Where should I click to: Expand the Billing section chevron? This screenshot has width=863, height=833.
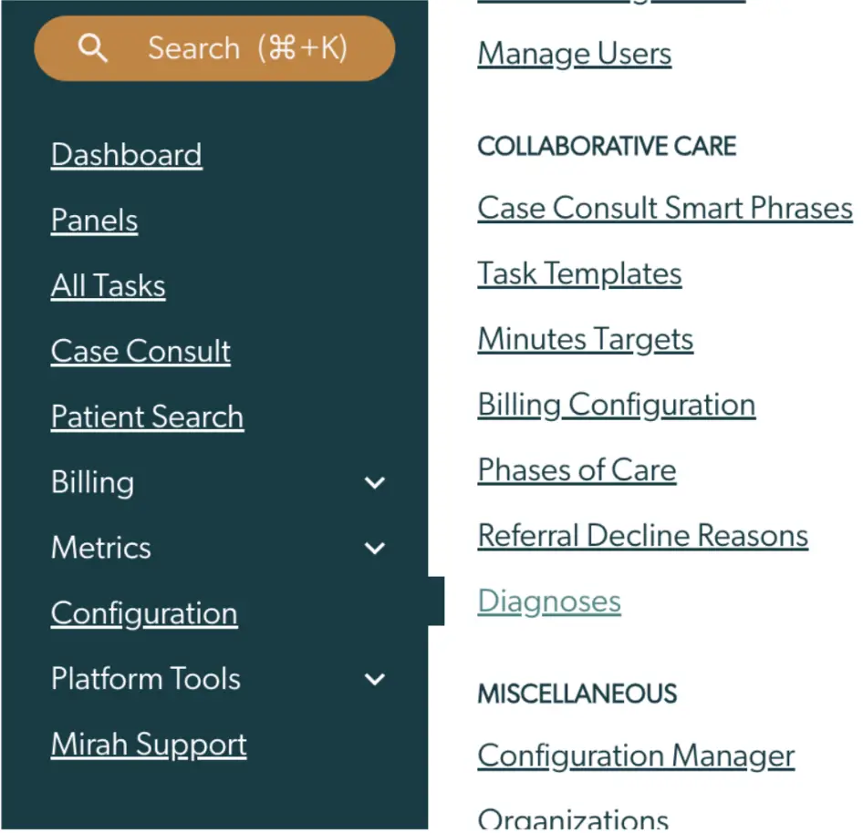[x=375, y=483]
